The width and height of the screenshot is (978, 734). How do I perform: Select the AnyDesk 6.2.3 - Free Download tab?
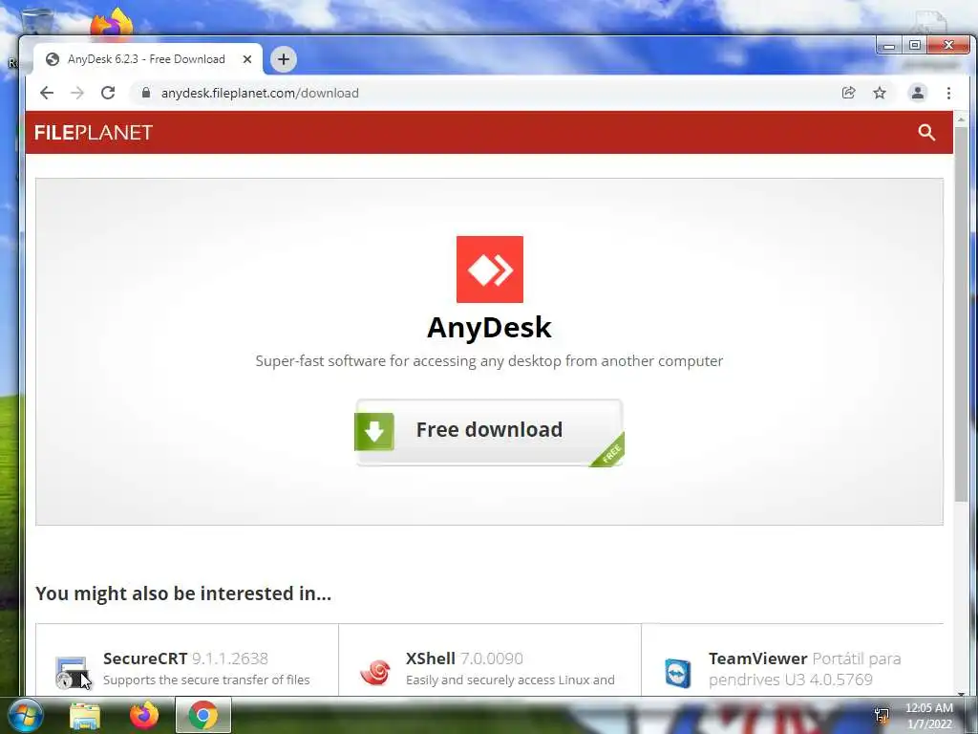tap(148, 59)
